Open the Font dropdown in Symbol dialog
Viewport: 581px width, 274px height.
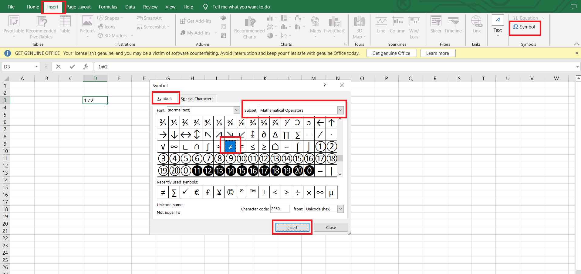point(237,110)
